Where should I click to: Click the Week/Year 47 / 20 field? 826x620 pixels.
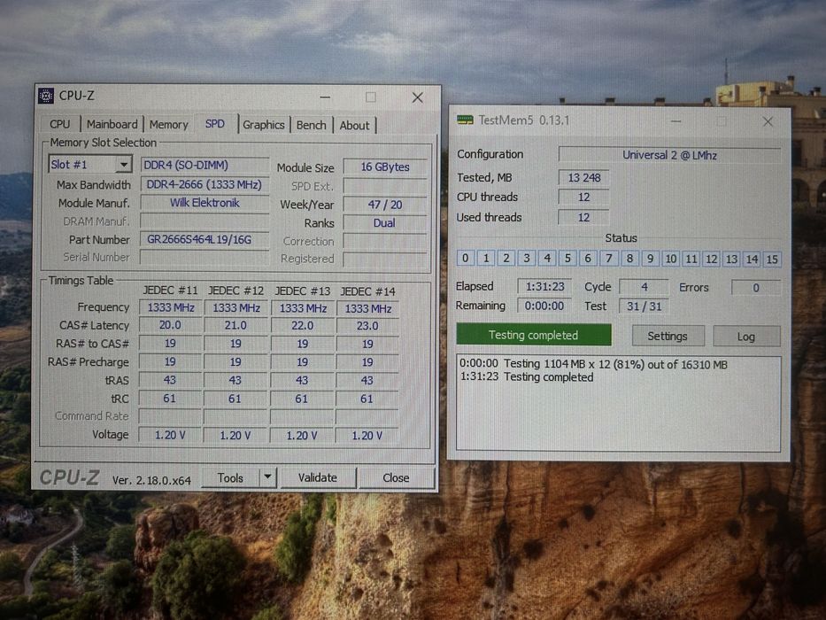click(385, 205)
